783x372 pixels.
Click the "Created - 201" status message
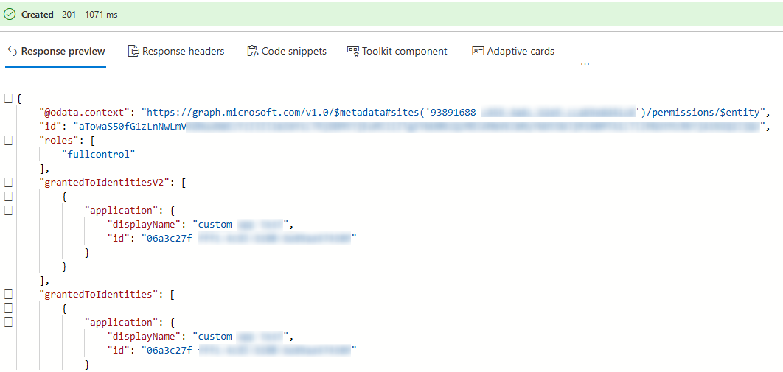tap(69, 14)
